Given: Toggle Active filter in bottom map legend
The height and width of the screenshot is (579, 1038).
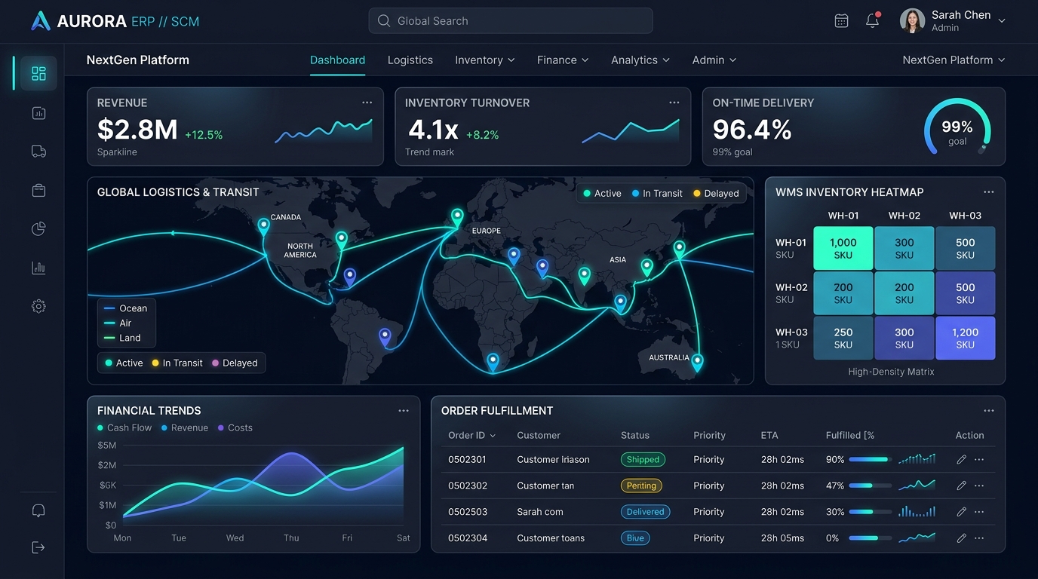Looking at the screenshot, I should tap(124, 363).
